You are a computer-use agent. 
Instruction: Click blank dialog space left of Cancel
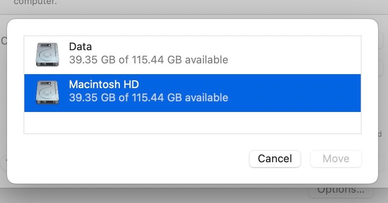click(x=136, y=159)
